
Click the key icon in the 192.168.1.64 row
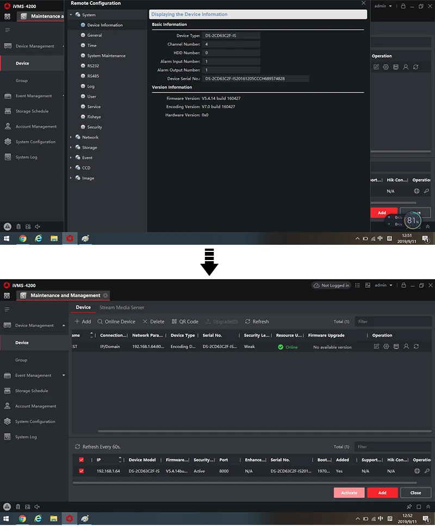click(427, 471)
